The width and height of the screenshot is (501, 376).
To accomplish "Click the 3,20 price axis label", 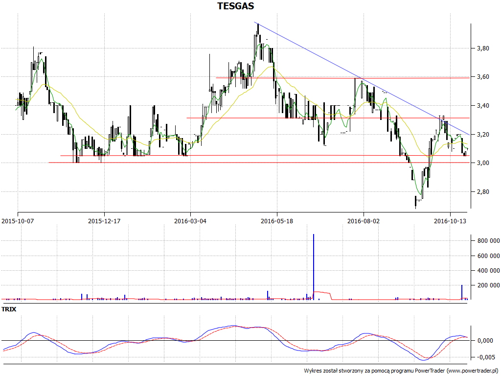I will [x=483, y=135].
